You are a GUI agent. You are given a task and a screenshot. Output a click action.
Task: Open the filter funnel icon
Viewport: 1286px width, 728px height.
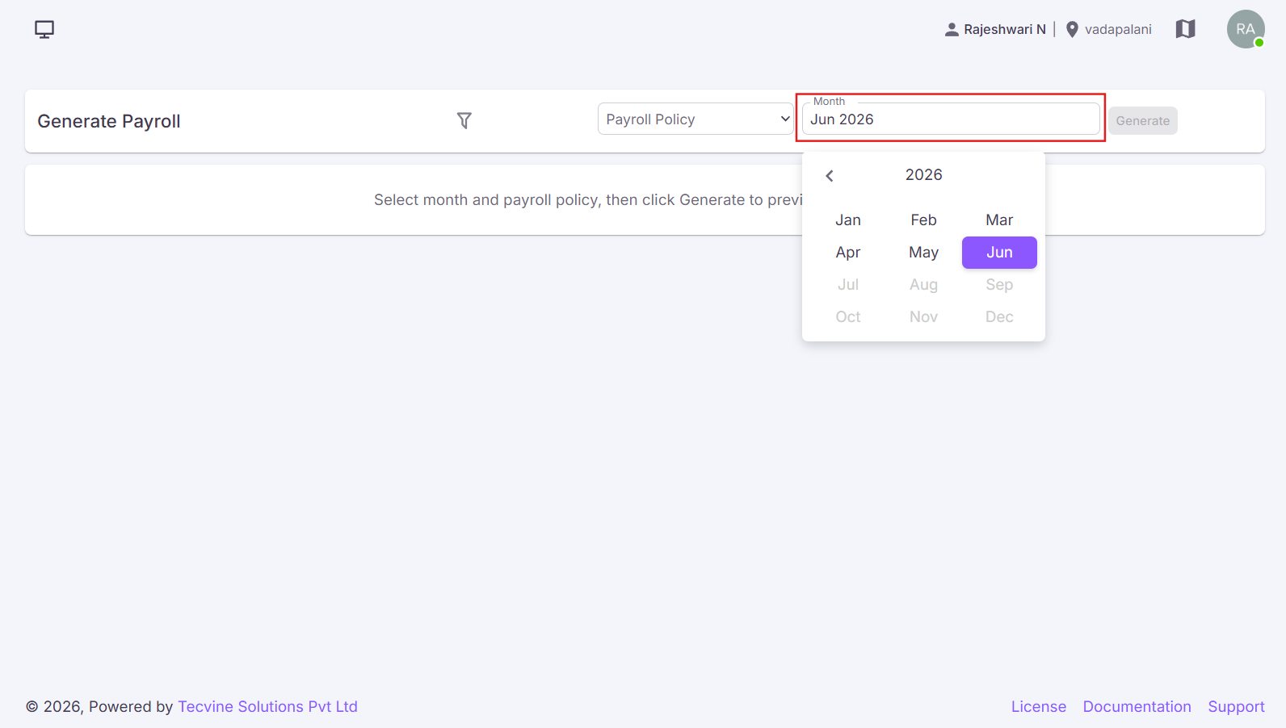coord(464,120)
